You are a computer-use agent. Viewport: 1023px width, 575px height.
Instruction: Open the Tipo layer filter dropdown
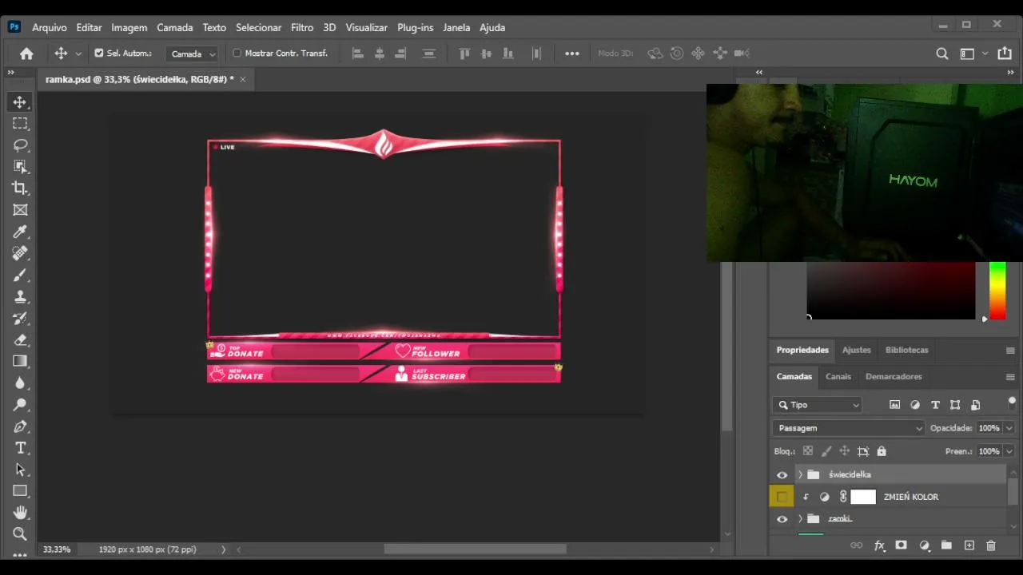tap(817, 405)
